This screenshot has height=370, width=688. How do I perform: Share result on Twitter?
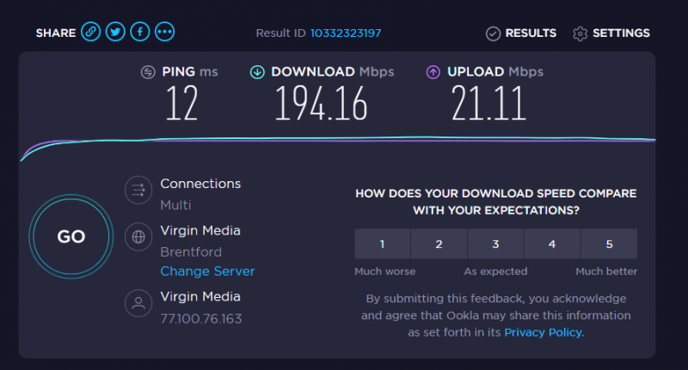[115, 33]
